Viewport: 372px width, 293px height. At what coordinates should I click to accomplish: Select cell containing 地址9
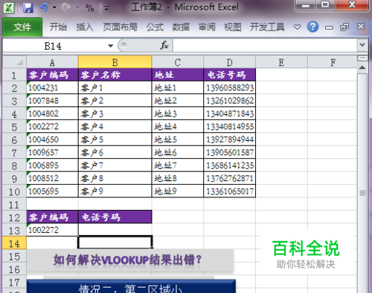(178, 191)
